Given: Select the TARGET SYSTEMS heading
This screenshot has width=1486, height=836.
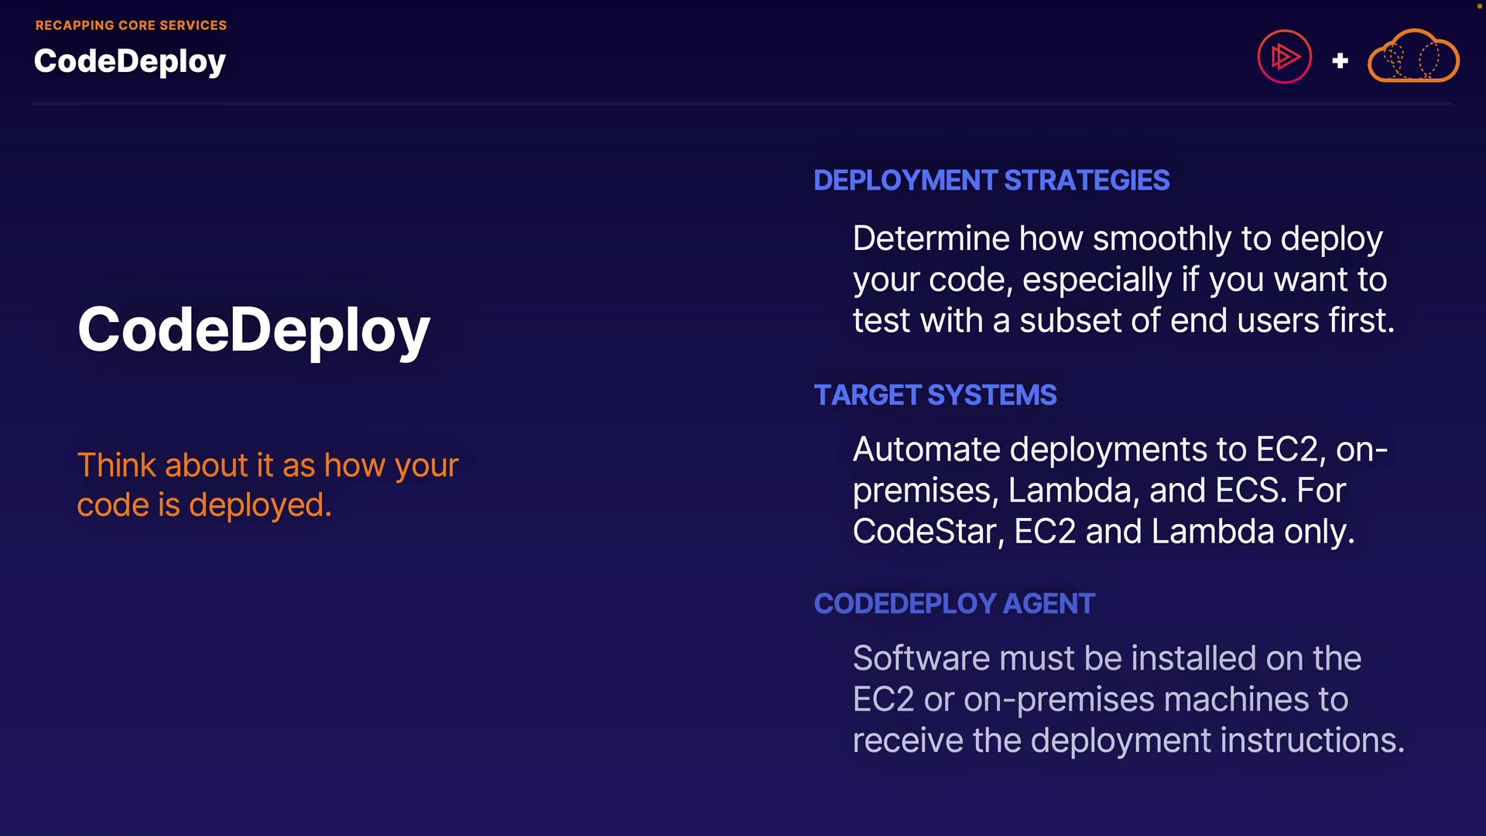Looking at the screenshot, I should (934, 395).
